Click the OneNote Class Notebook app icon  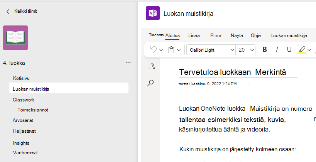[153, 13]
